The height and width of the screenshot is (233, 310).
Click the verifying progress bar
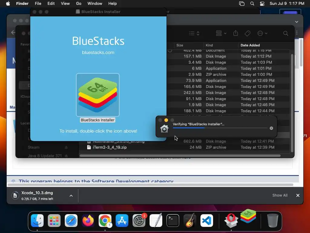pyautogui.click(x=220, y=128)
